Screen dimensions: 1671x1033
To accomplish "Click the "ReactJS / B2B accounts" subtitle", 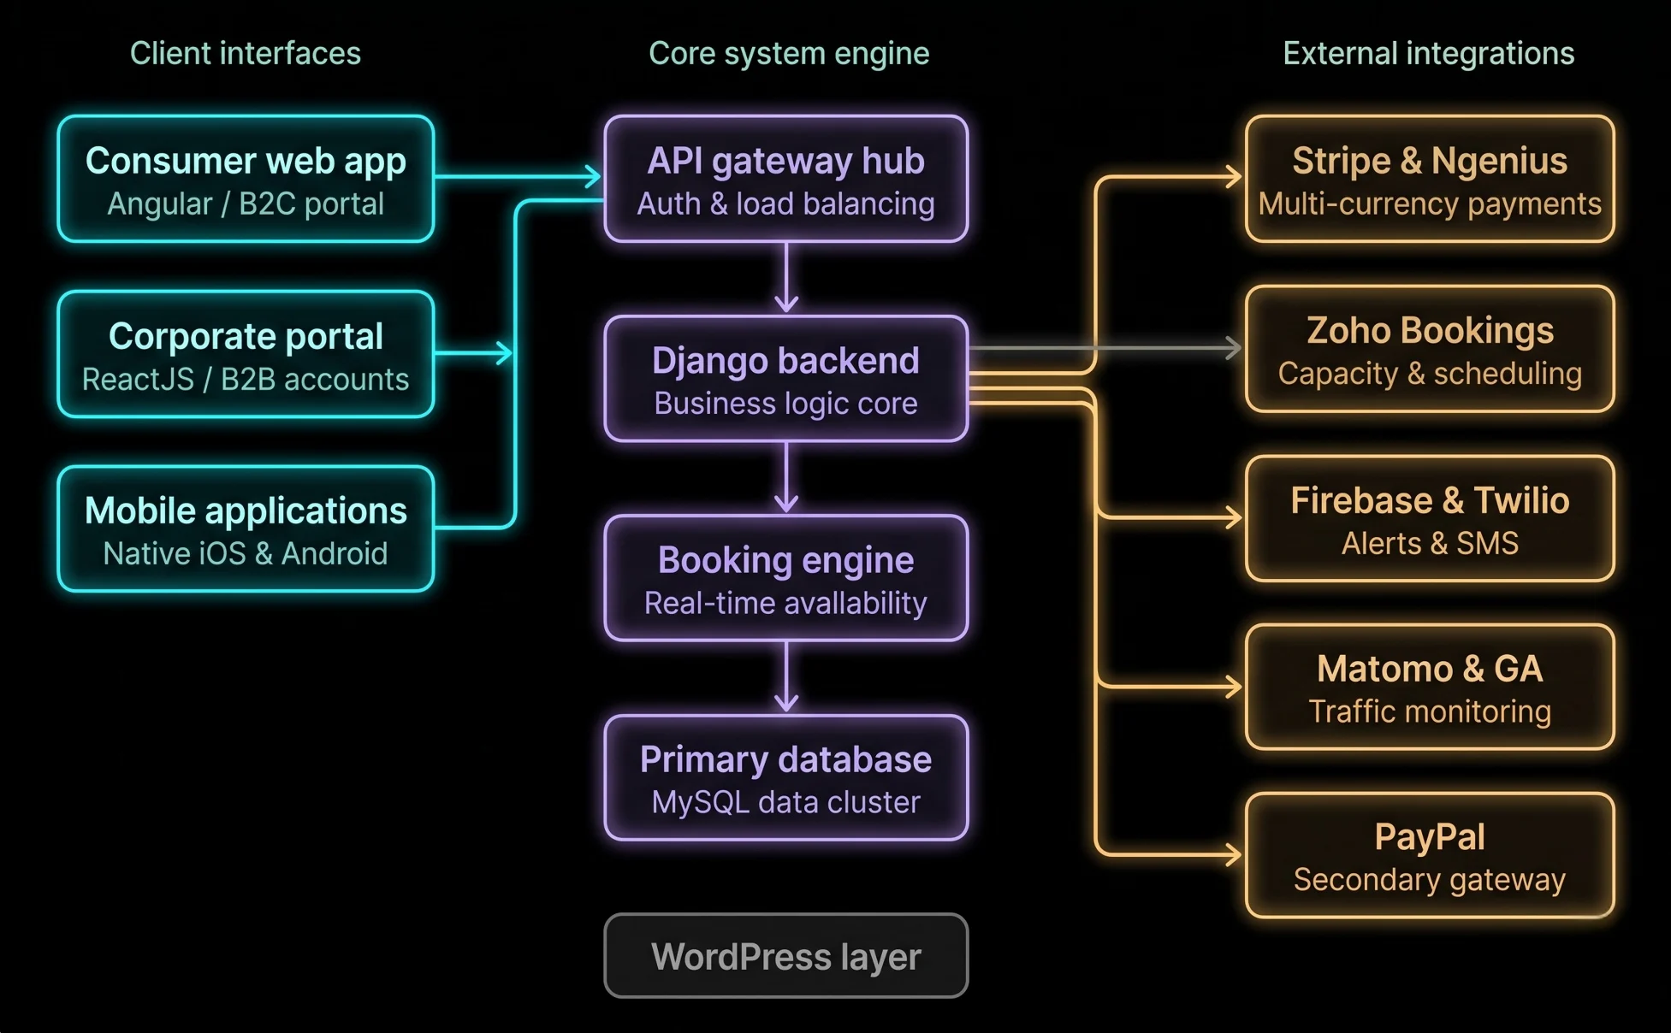I will pyautogui.click(x=246, y=379).
